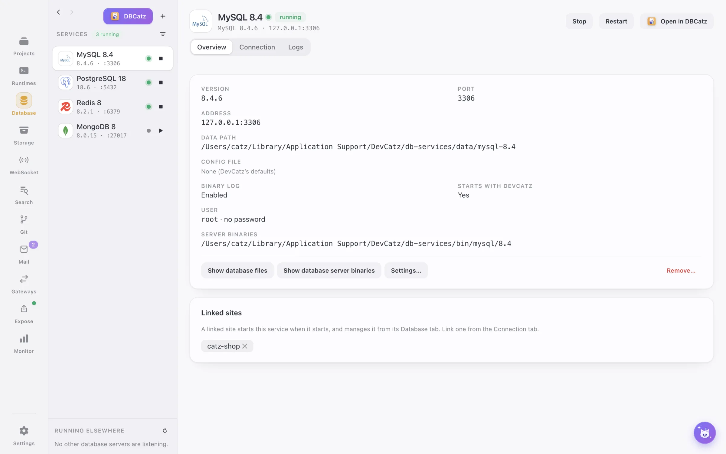The width and height of the screenshot is (726, 454).
Task: Go back with the left chevron
Action: [59, 12]
